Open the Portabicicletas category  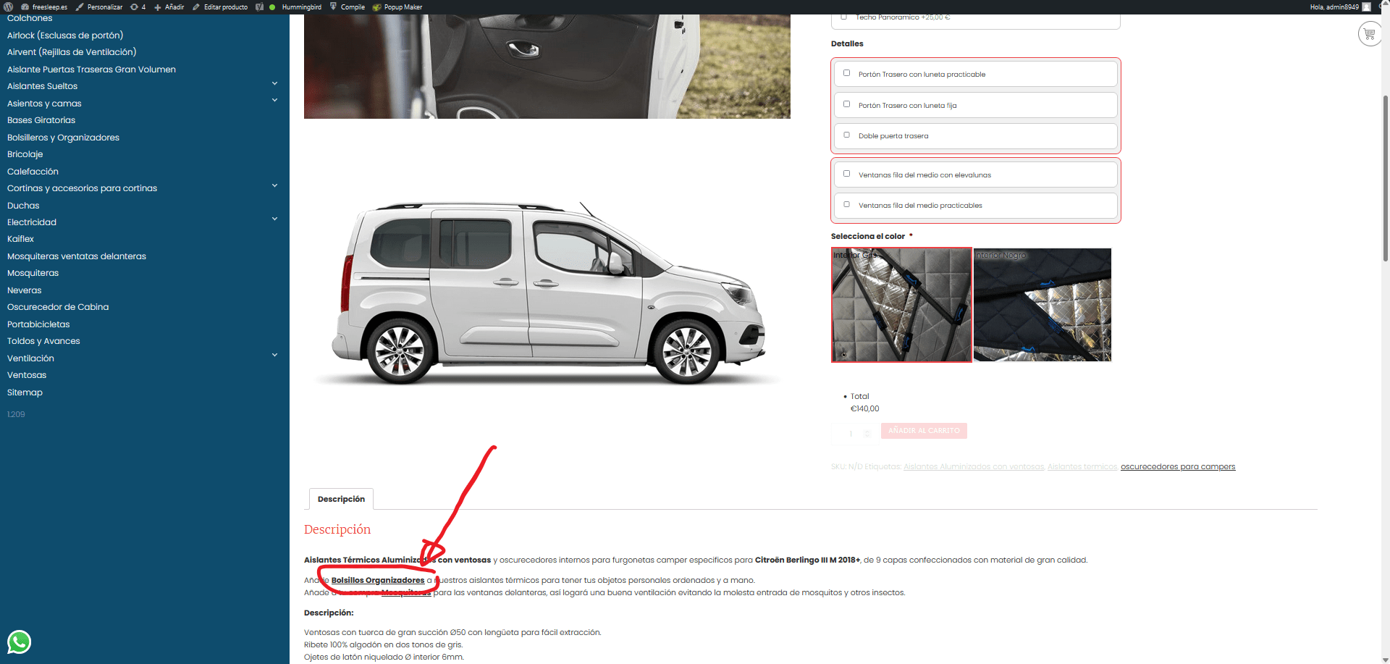pyautogui.click(x=38, y=324)
